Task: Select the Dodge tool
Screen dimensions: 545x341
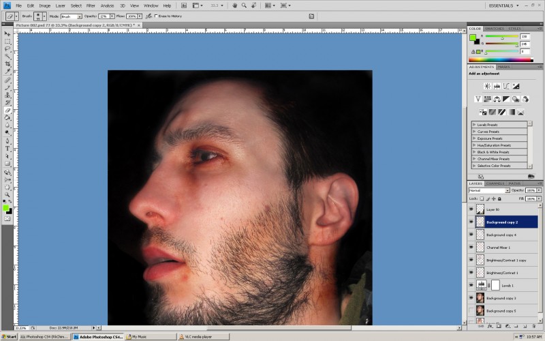Action: click(7, 132)
